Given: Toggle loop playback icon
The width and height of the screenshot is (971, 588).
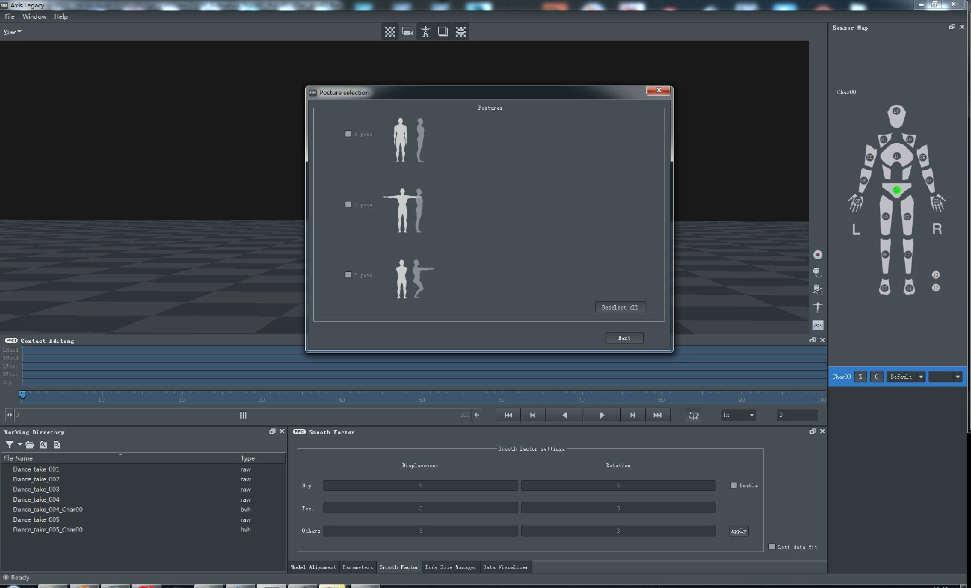Looking at the screenshot, I should [x=694, y=415].
